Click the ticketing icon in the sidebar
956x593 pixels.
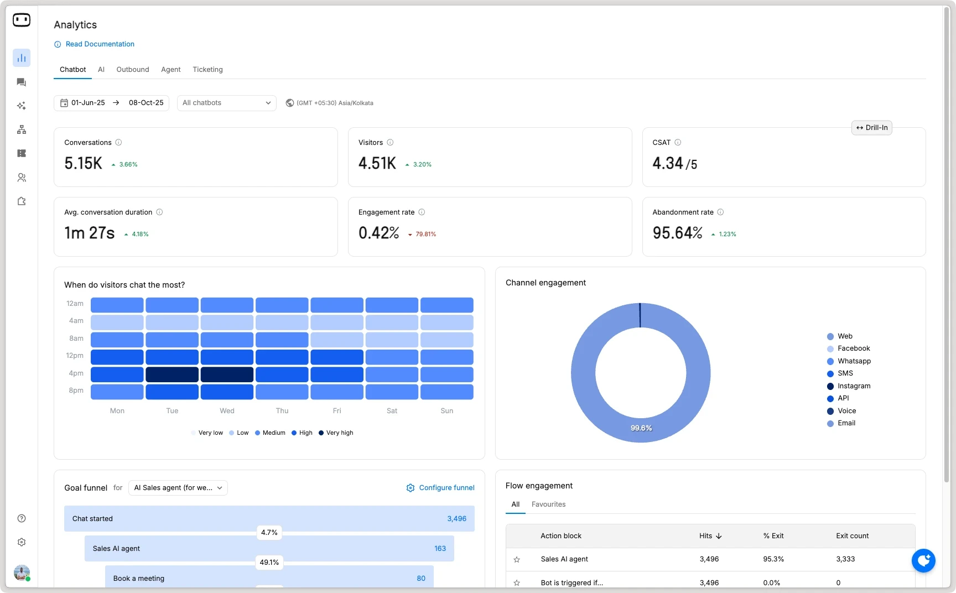(x=22, y=153)
